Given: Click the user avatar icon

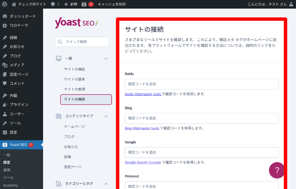Looking at the screenshot, I should [x=291, y=4].
